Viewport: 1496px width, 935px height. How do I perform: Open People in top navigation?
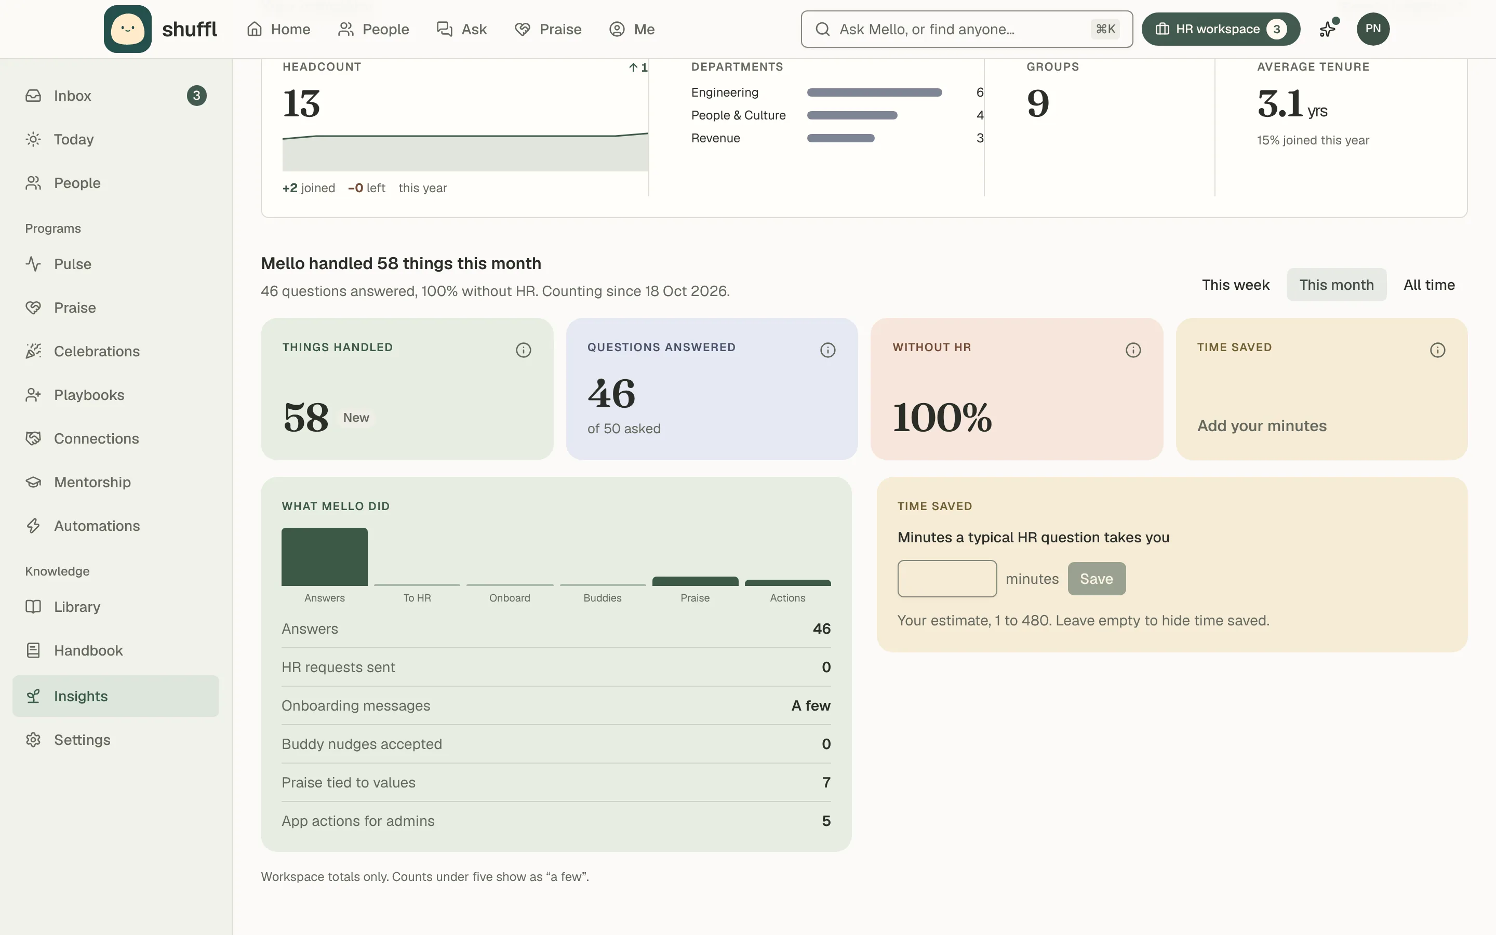373,29
